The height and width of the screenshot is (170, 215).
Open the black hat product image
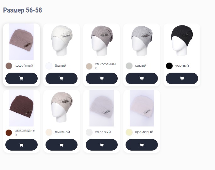(182, 40)
